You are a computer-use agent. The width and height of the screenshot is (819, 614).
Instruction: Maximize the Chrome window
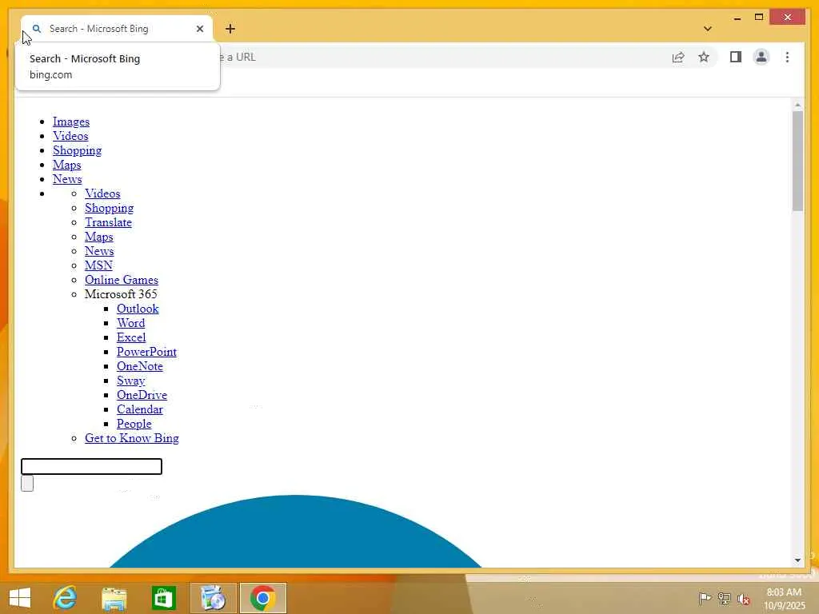(x=759, y=18)
